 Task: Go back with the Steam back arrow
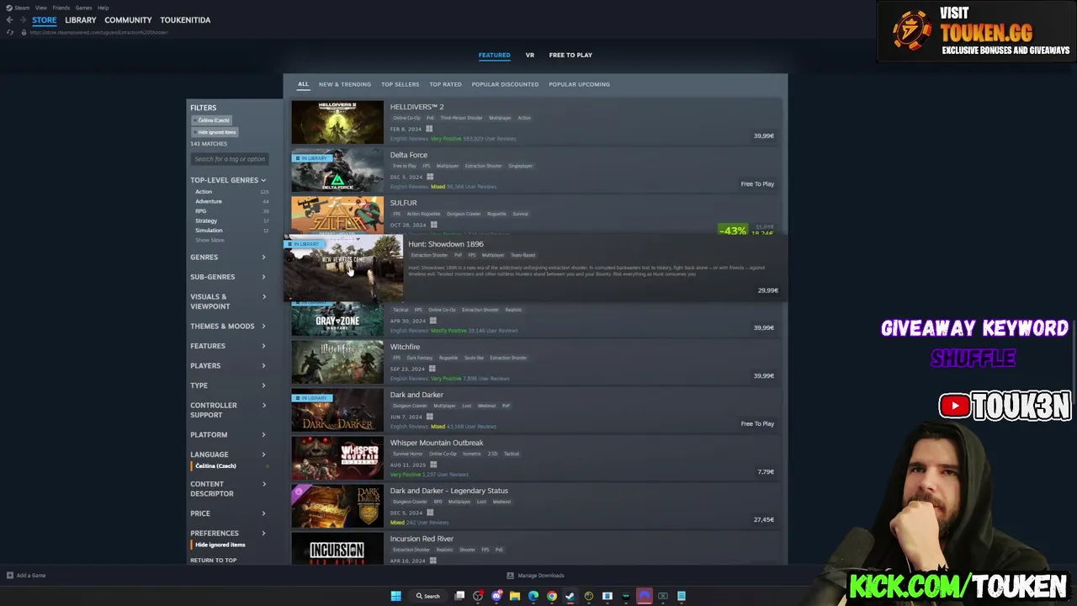point(9,20)
